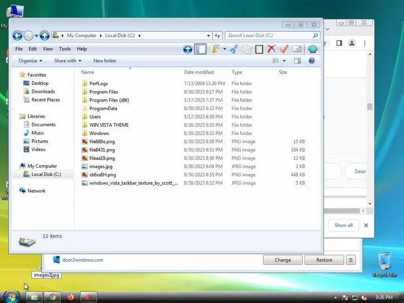
Task: Toggle the preview pane button
Action: (x=297, y=61)
